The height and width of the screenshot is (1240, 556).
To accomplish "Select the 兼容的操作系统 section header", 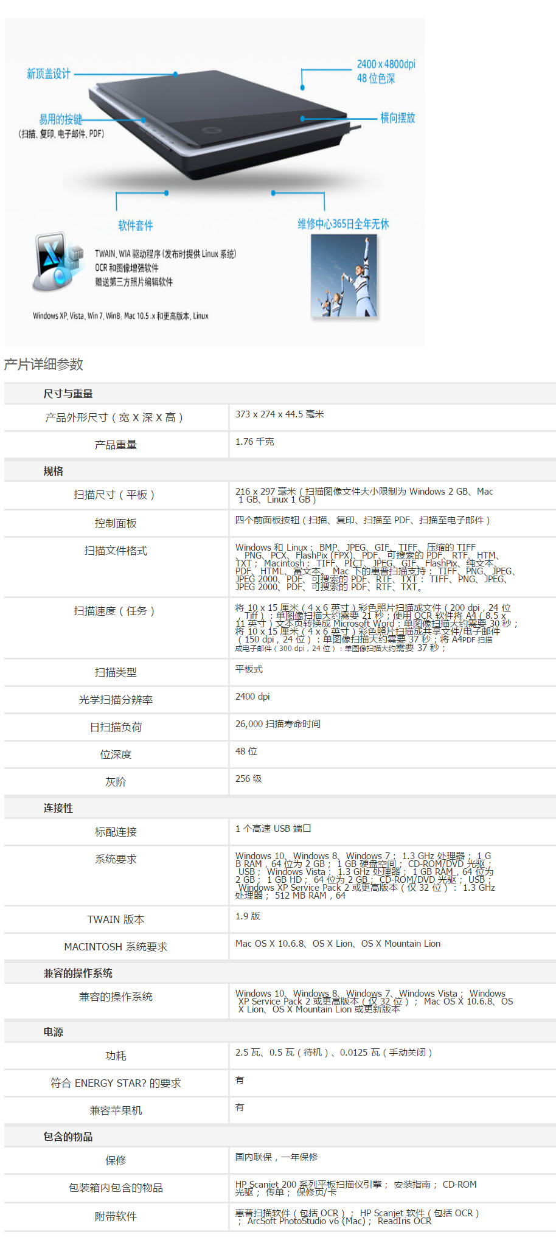I will point(78,973).
